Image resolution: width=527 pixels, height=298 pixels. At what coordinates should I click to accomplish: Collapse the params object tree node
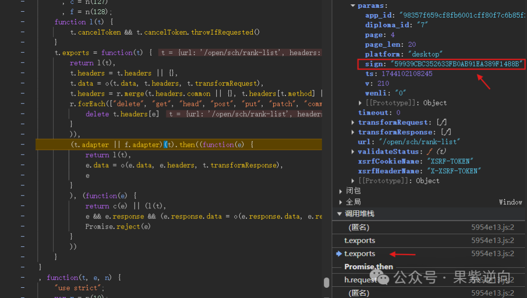pos(353,5)
